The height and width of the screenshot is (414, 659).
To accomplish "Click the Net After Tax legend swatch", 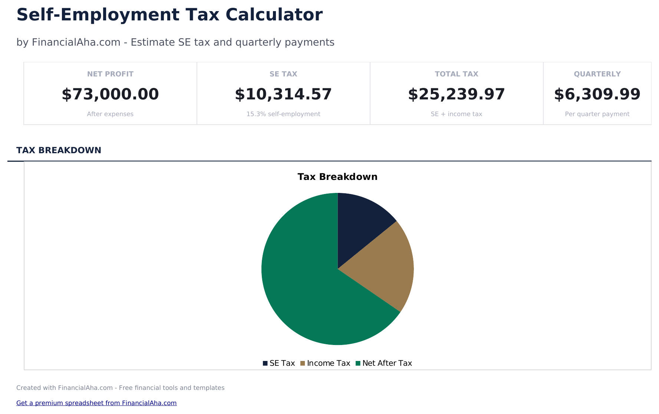I will click(x=358, y=363).
